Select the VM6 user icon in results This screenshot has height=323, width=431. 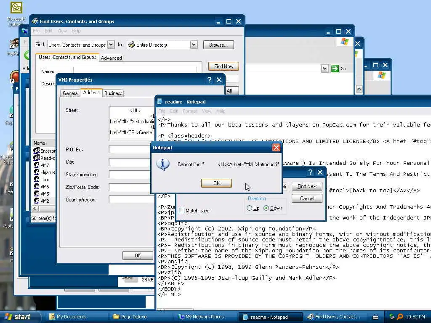(x=37, y=186)
